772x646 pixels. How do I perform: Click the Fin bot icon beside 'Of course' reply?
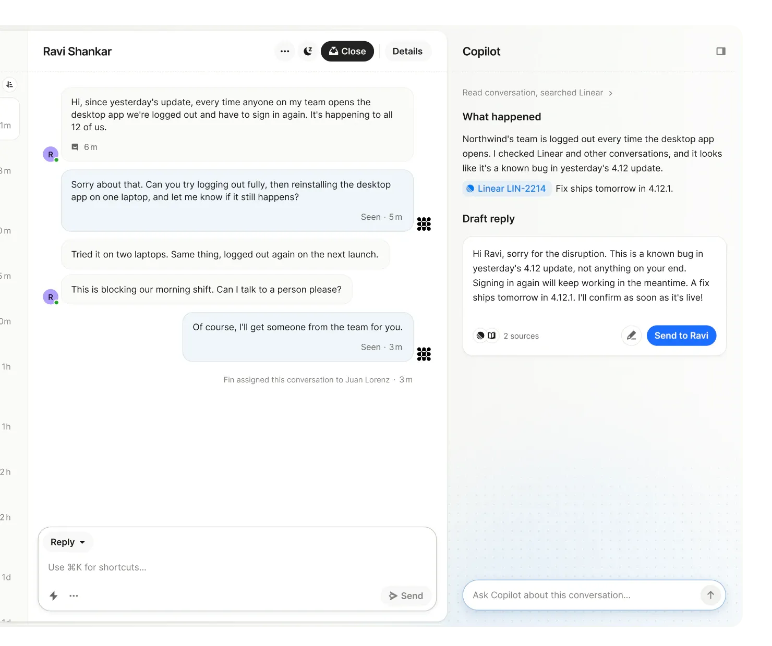pyautogui.click(x=424, y=354)
